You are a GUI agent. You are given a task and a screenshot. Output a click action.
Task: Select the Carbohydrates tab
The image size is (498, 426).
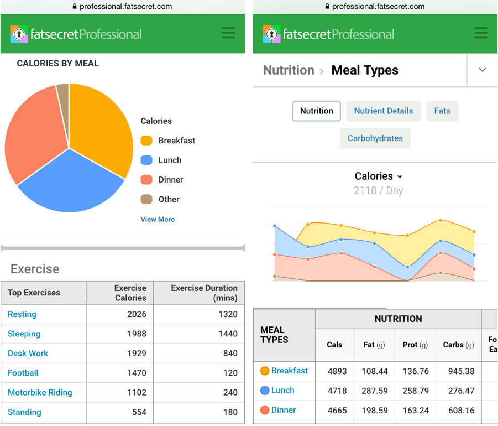coord(375,138)
